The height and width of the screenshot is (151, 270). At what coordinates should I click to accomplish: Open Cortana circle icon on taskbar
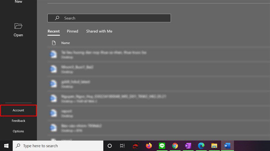pos(109,146)
